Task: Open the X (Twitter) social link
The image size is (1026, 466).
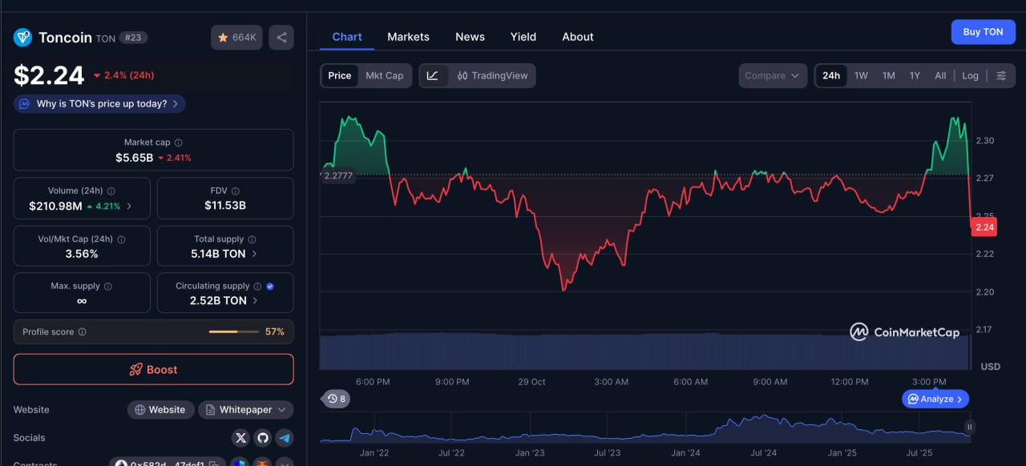Action: [240, 438]
